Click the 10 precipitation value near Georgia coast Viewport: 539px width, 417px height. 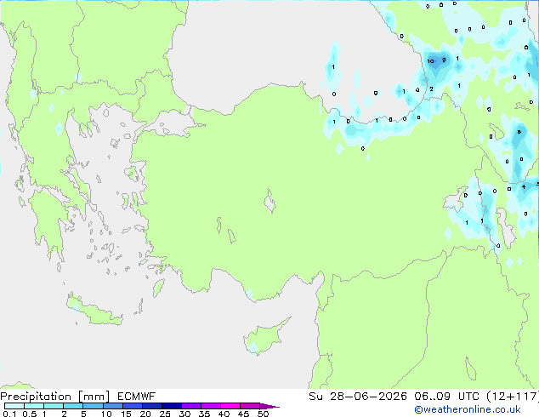click(x=430, y=61)
